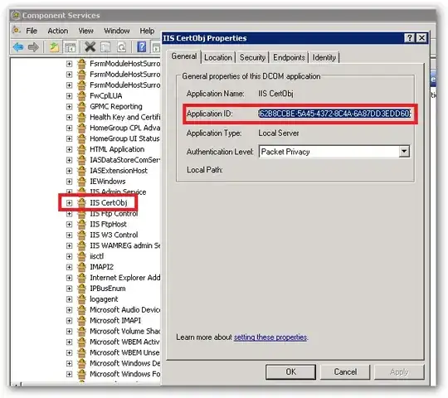Expand the IMAPI2 tree node

click(69, 267)
